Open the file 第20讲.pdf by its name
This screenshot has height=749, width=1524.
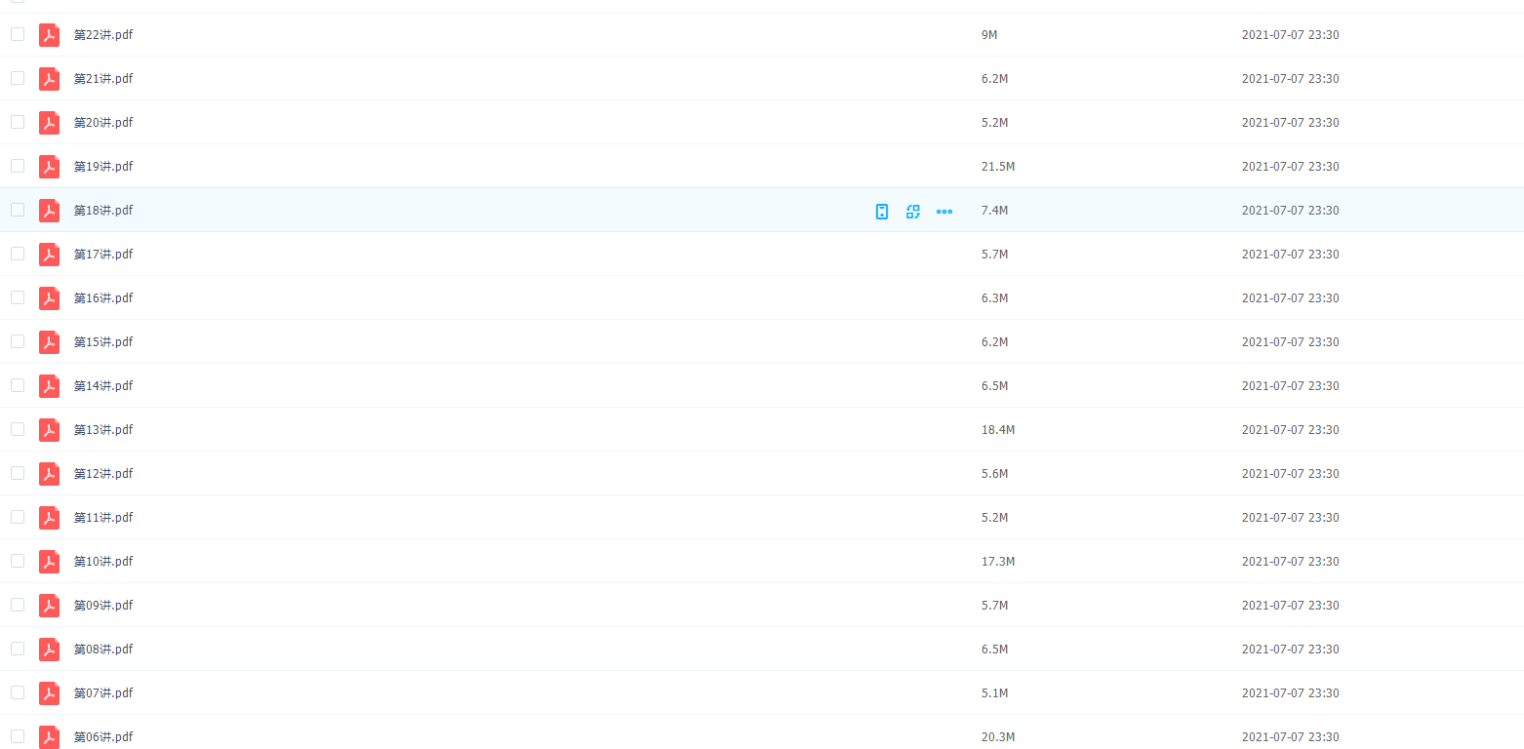(x=103, y=123)
